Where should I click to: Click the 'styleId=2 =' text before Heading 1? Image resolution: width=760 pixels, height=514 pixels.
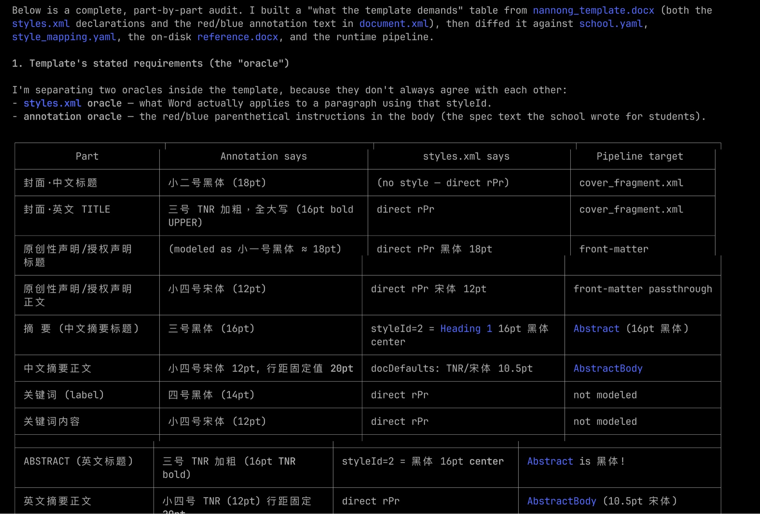click(x=402, y=328)
